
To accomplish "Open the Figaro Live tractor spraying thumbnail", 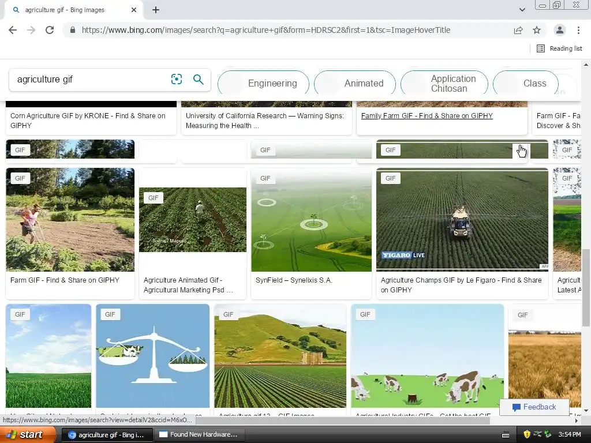I will (x=462, y=220).
